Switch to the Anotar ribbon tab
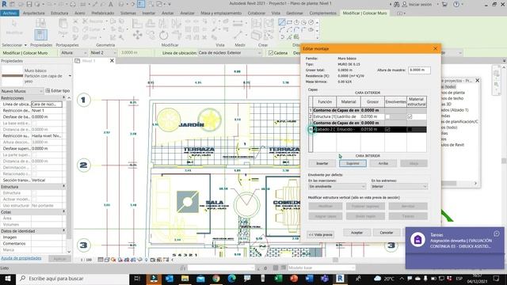The height and width of the screenshot is (285, 507). [x=167, y=13]
